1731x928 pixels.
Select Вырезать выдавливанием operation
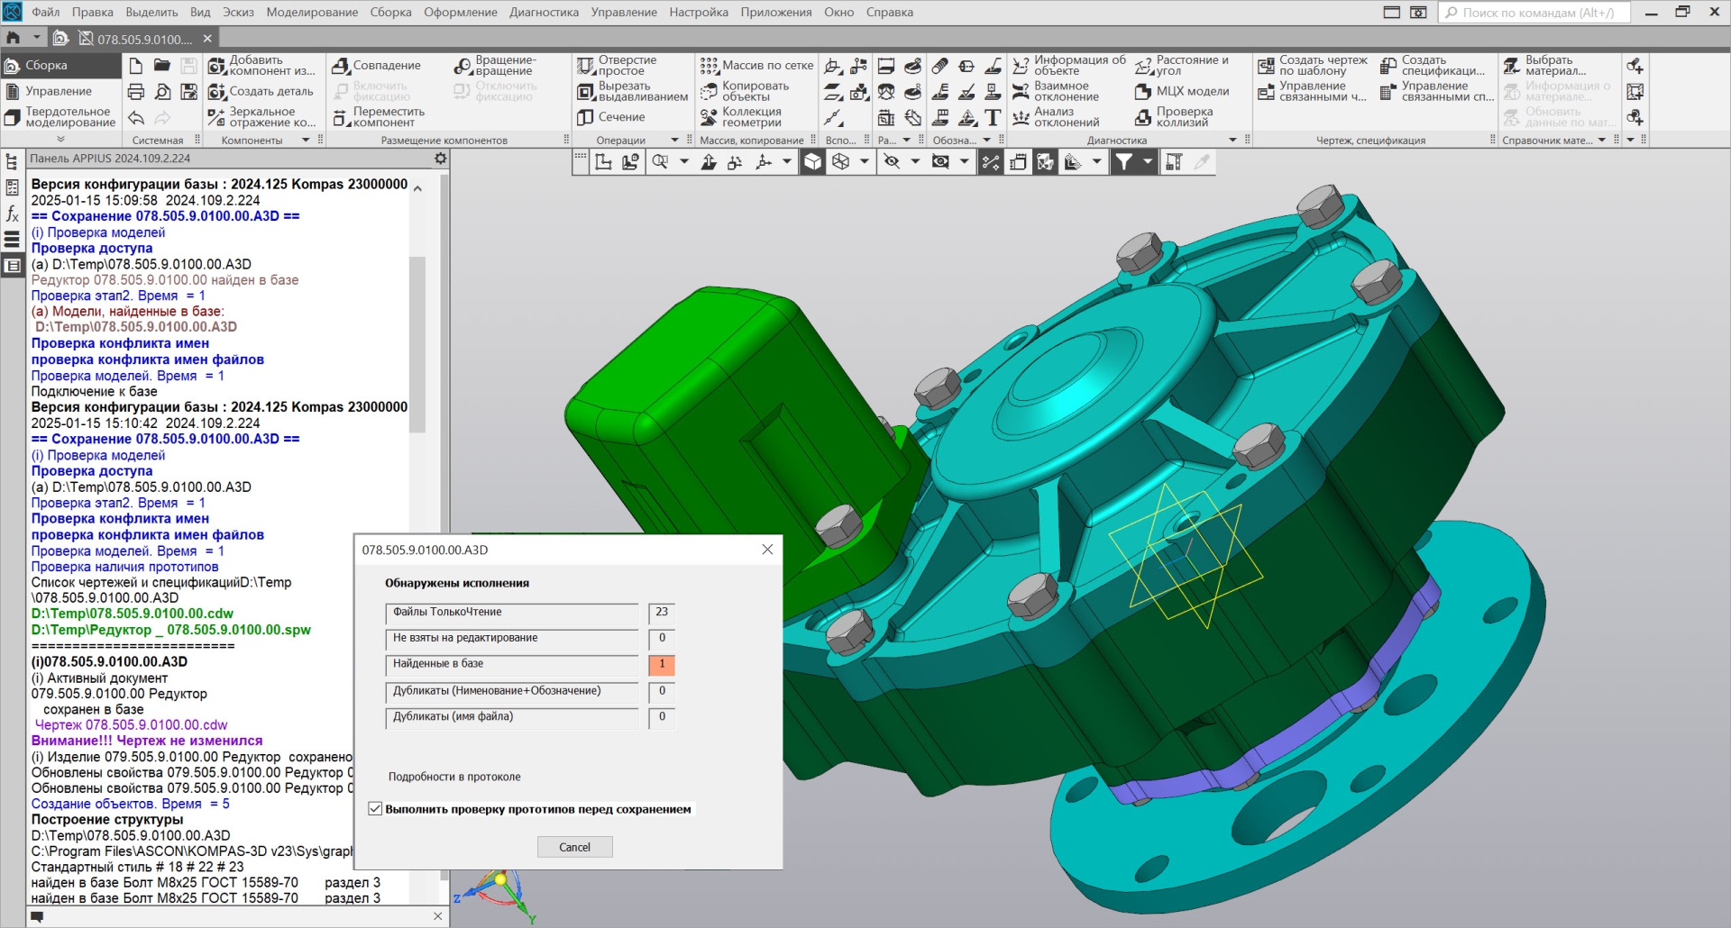tap(632, 92)
